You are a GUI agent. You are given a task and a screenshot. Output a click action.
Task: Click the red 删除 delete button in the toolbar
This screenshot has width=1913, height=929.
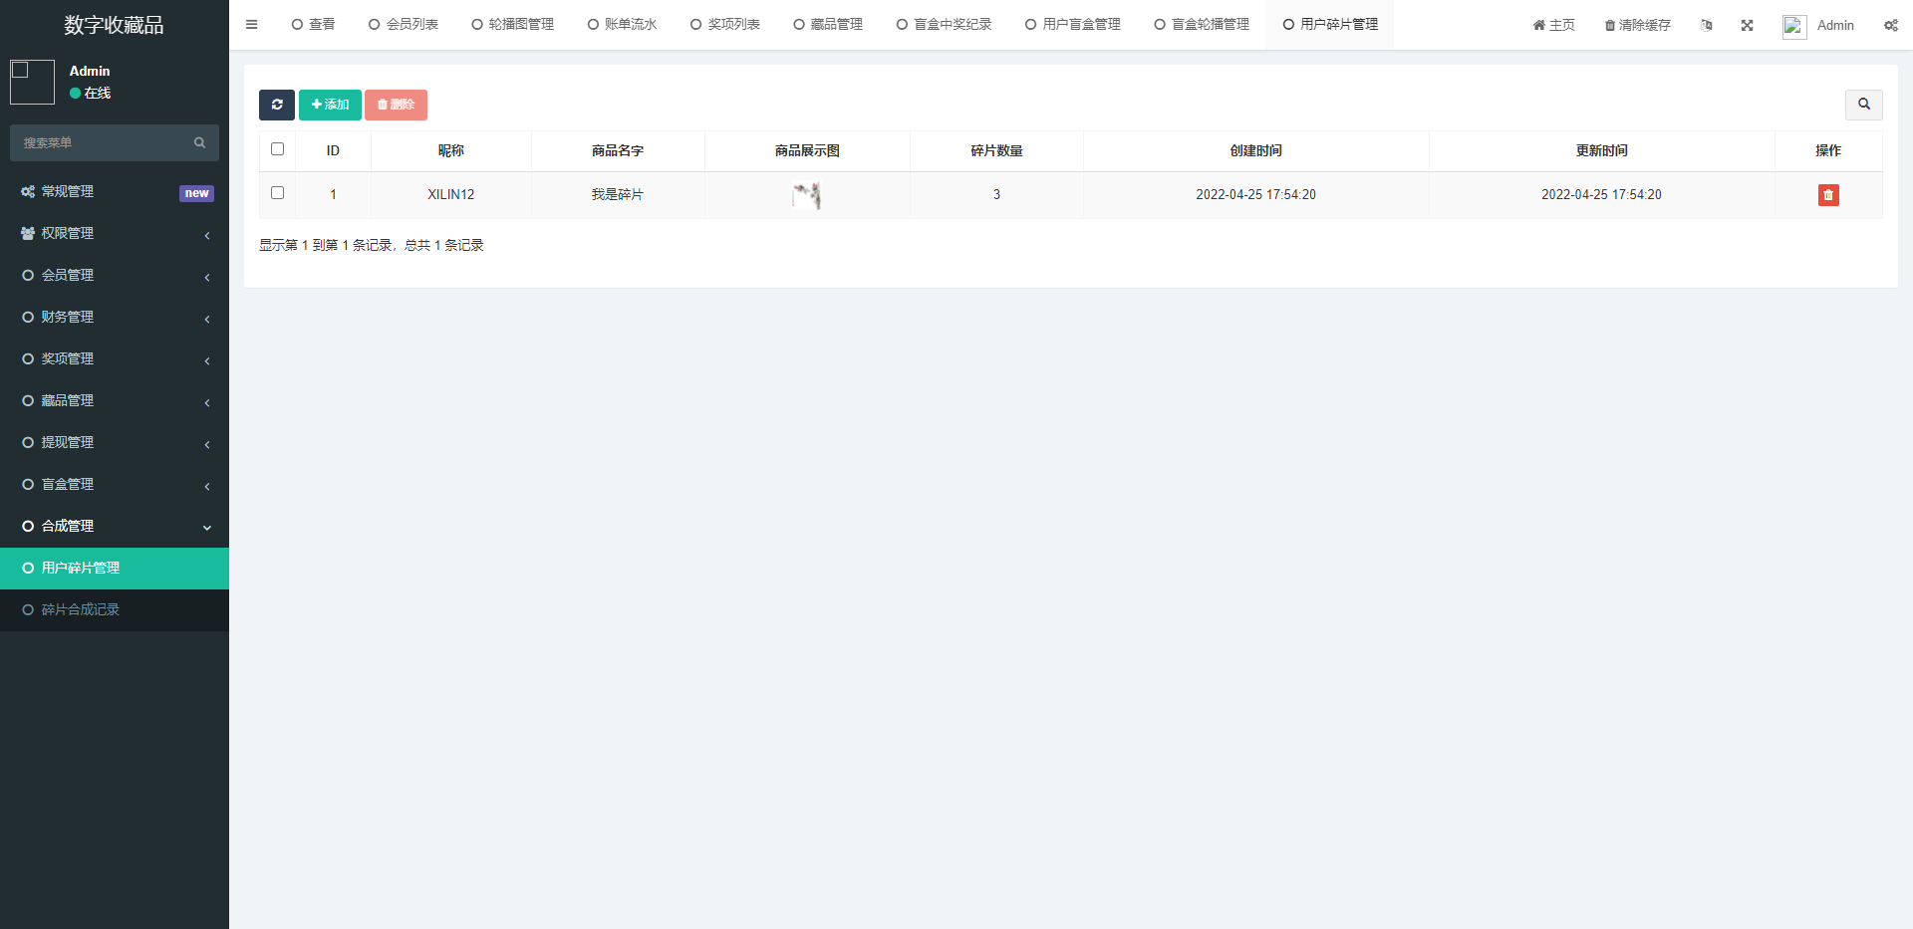396,105
